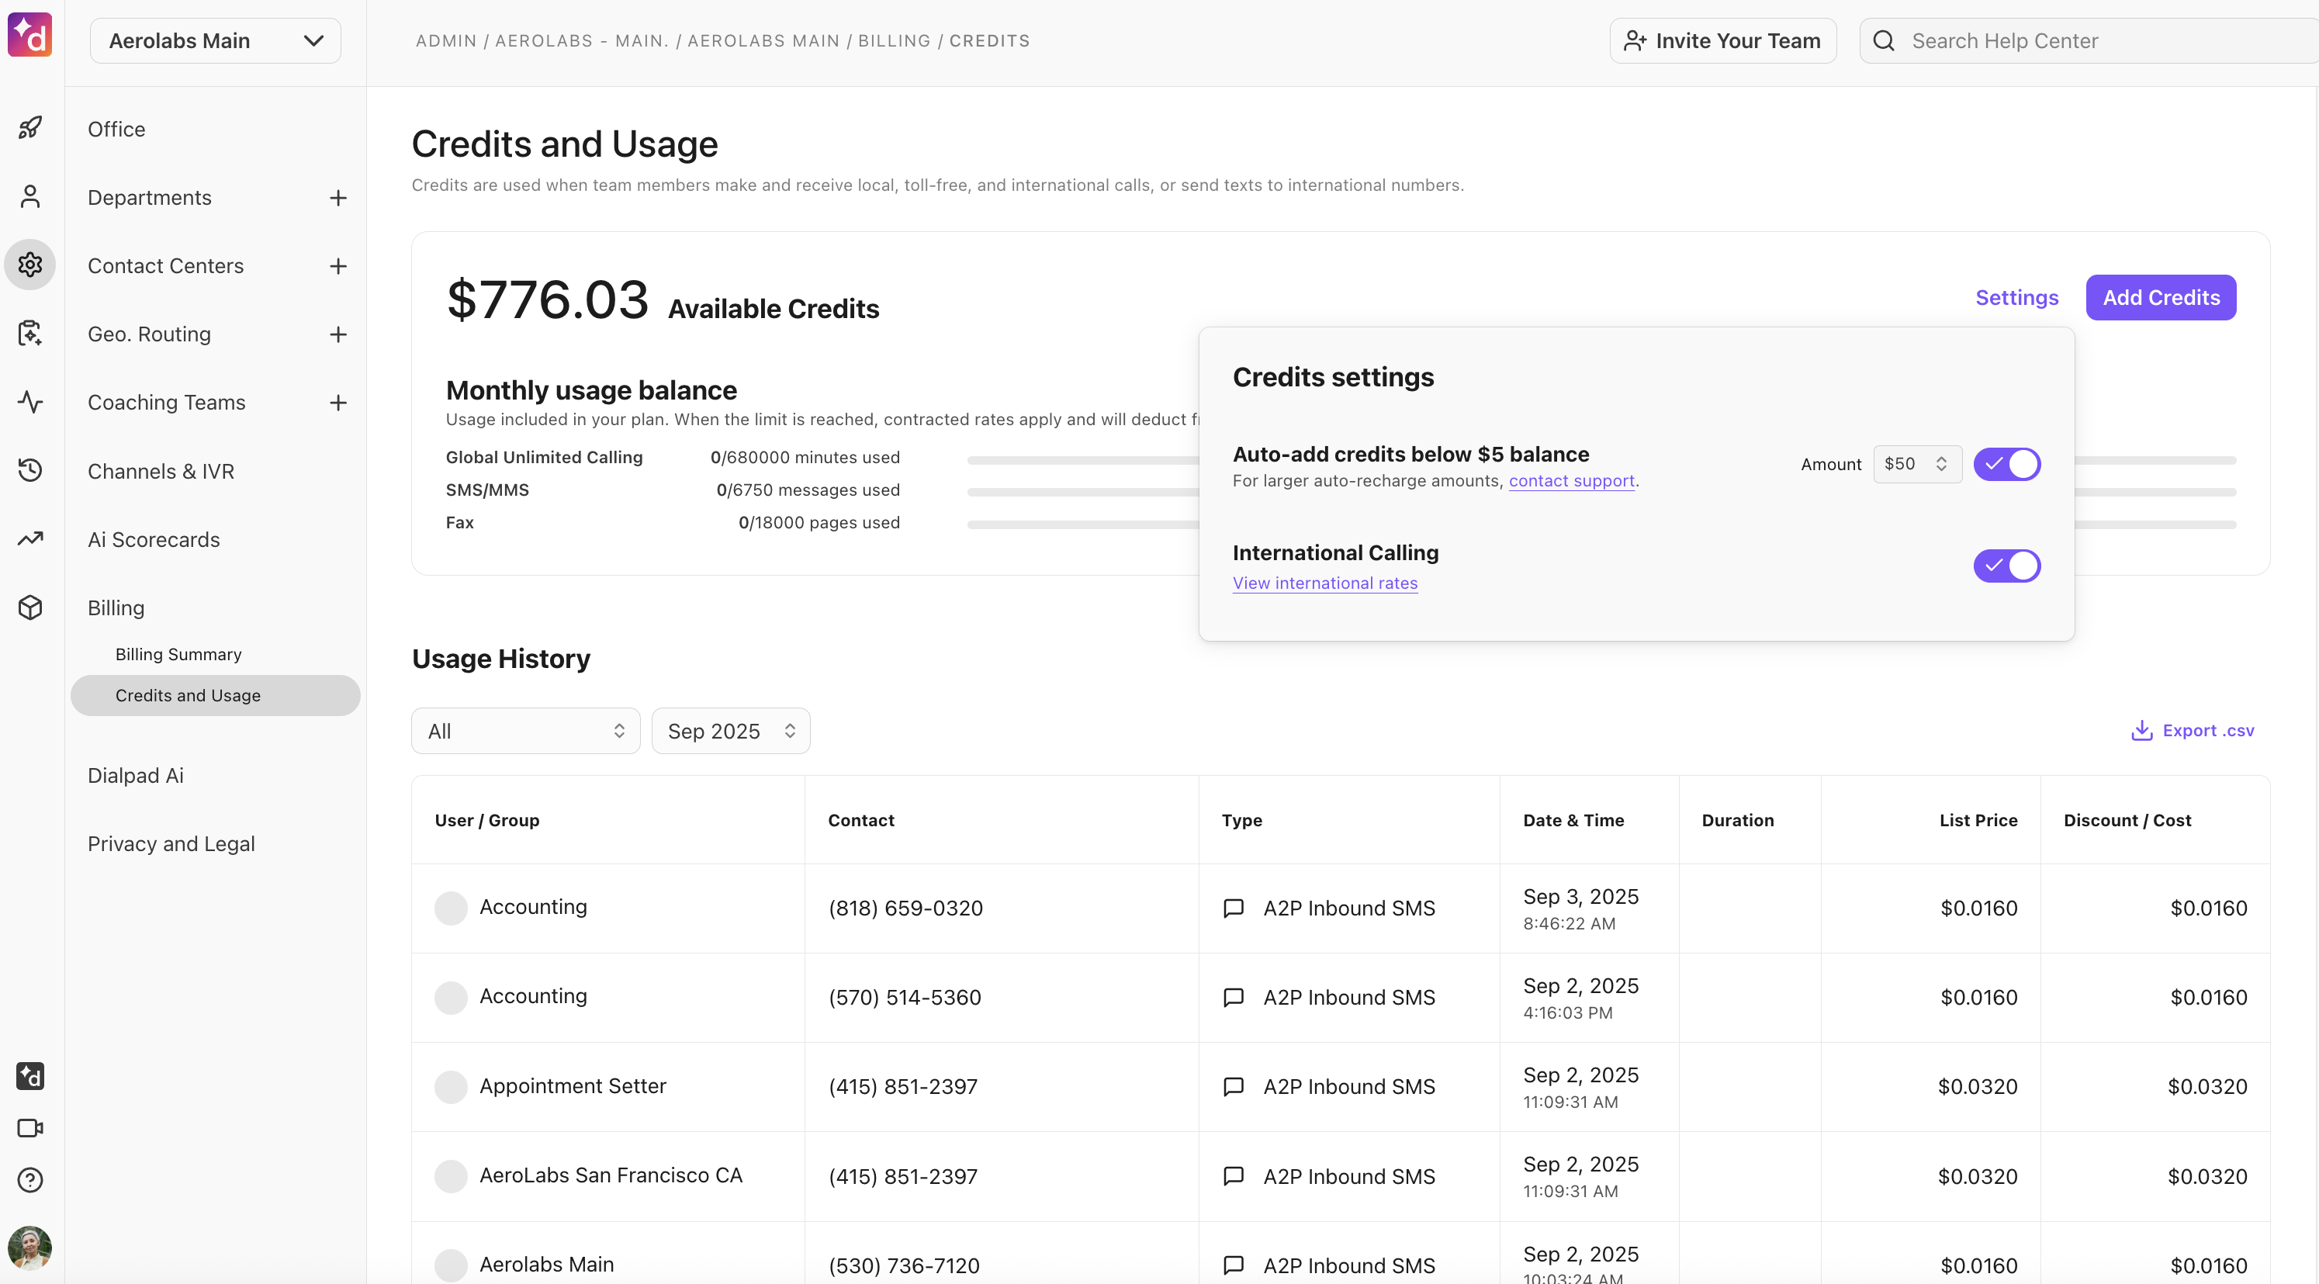This screenshot has height=1284, width=2319.
Task: Open View international rates link
Action: coord(1325,583)
